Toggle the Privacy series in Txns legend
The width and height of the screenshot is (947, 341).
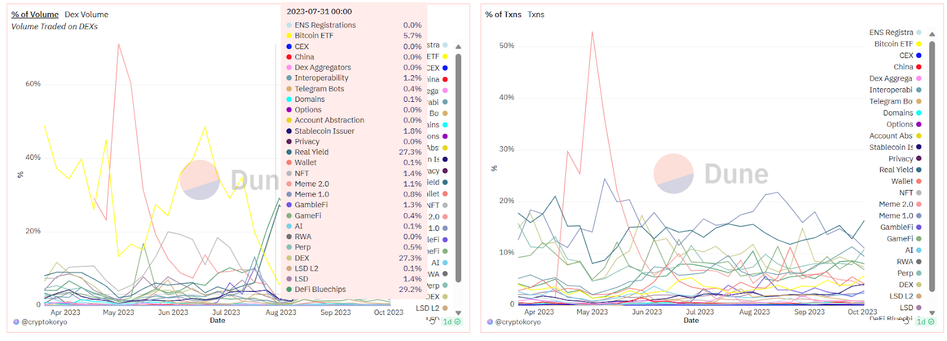[905, 159]
